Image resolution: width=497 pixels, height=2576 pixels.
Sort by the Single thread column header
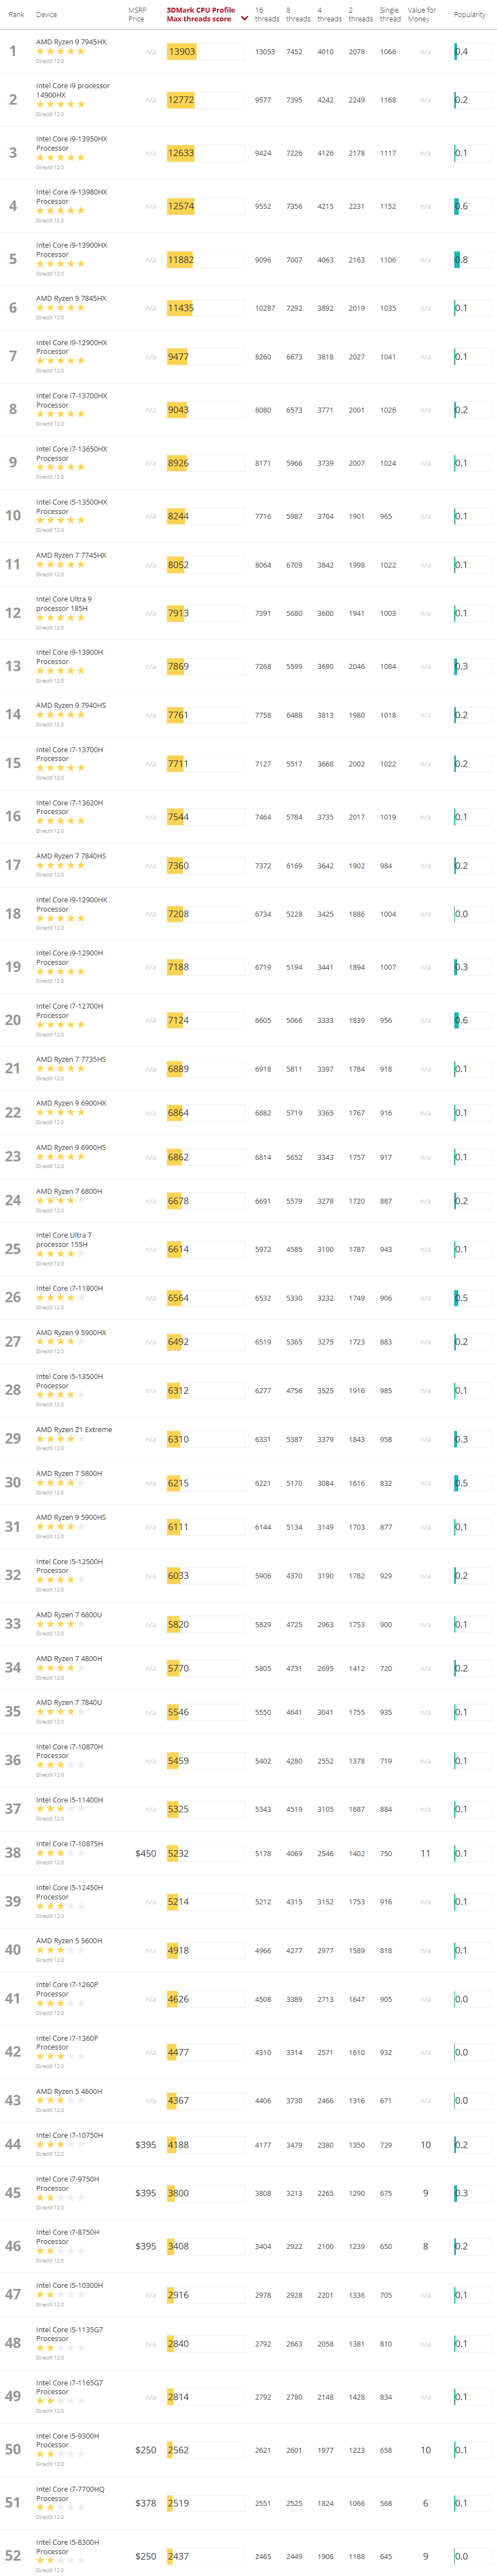(x=389, y=14)
